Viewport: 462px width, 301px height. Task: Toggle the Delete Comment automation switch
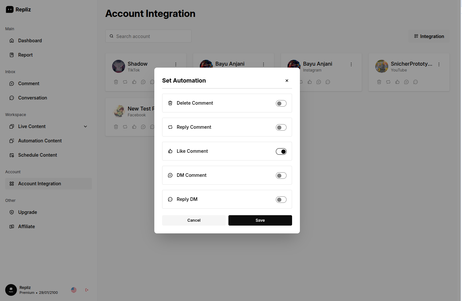click(x=281, y=103)
